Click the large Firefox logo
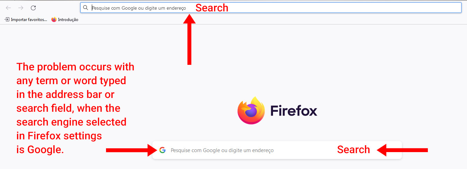Image resolution: width=467 pixels, height=169 pixels. point(251,110)
